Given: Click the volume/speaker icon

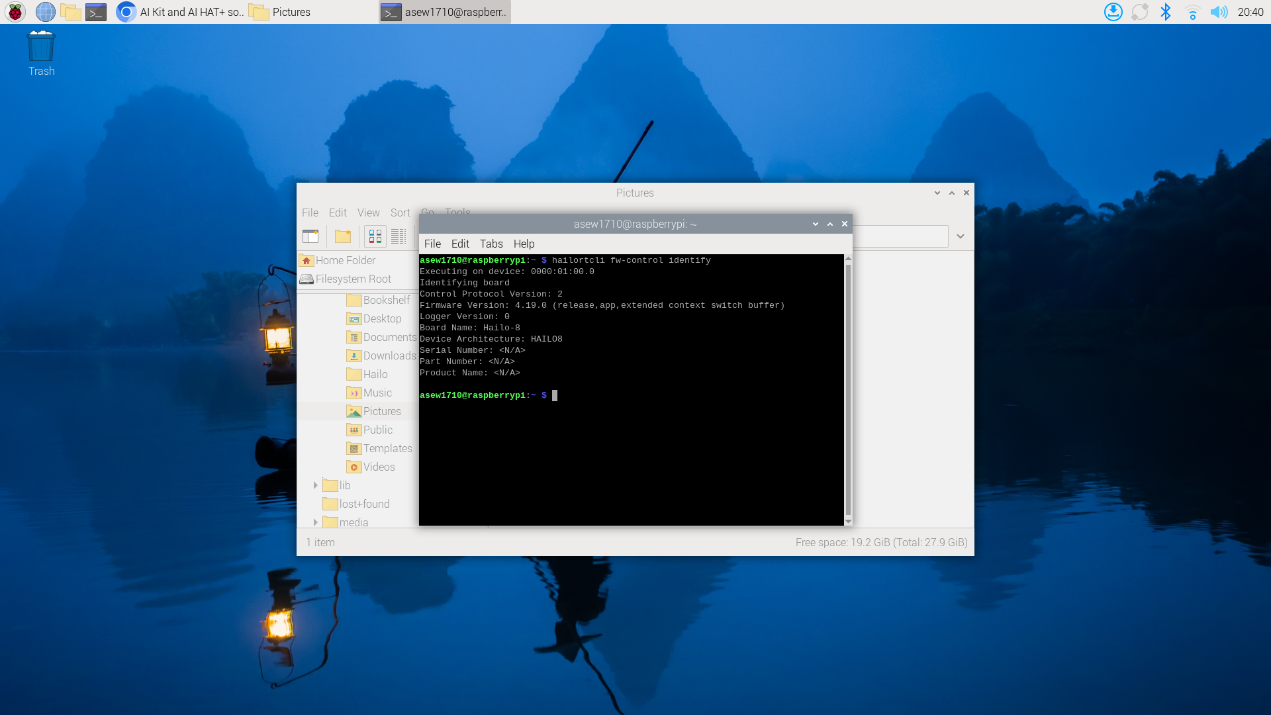Looking at the screenshot, I should coord(1219,12).
